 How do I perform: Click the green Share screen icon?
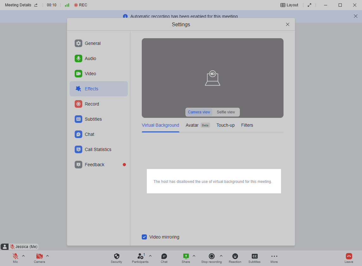186,256
